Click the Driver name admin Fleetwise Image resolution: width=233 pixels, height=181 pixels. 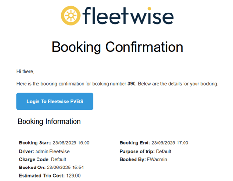[x=52, y=151]
